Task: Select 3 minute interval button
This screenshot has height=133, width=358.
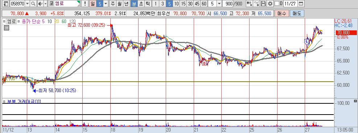Action: [x=162, y=4]
